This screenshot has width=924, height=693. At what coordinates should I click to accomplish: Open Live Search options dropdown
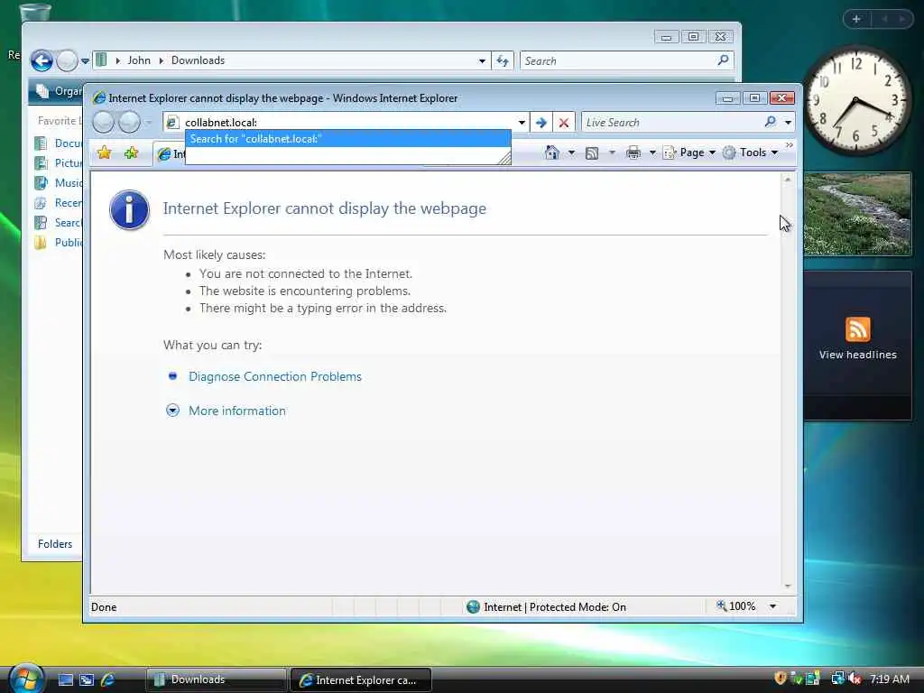pyautogui.click(x=788, y=123)
